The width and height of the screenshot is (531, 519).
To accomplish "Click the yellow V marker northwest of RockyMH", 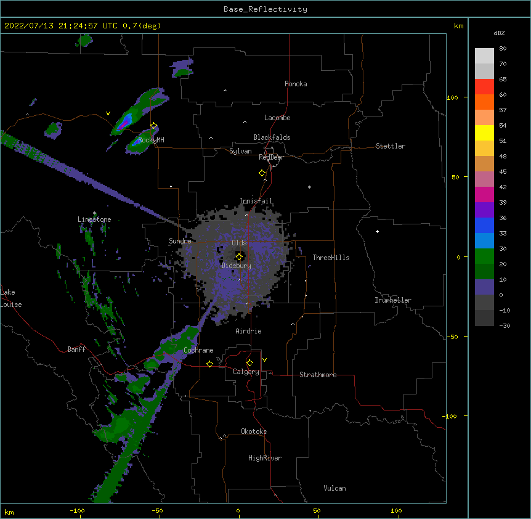I will click(108, 113).
